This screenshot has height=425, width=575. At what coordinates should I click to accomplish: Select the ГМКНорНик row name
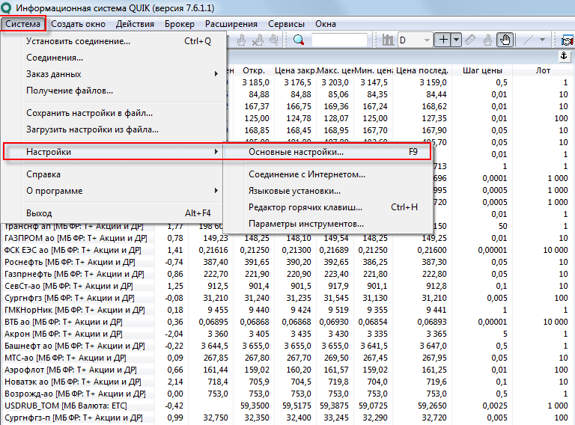tap(74, 310)
